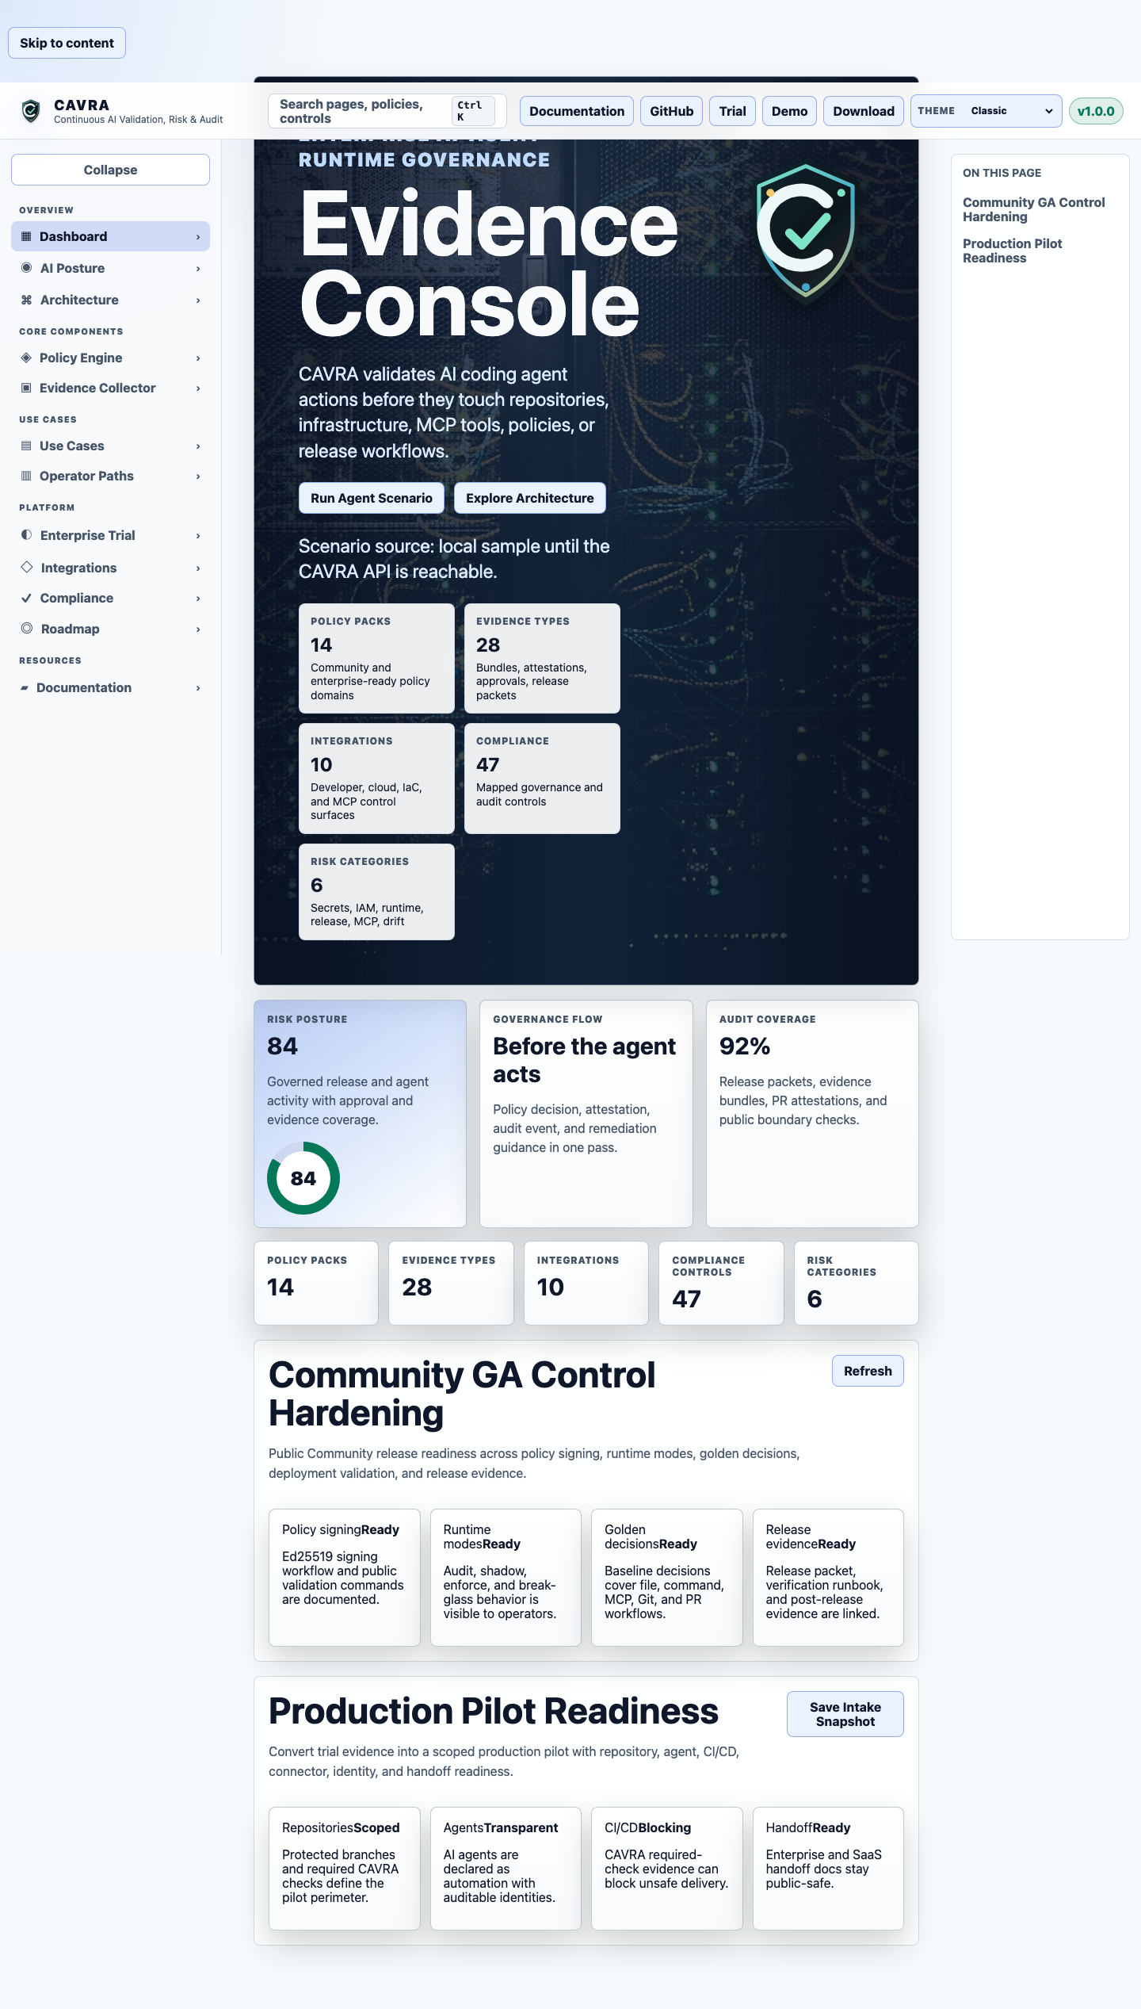Click the Dashboard grid icon in sidebar
The width and height of the screenshot is (1141, 2009).
[26, 236]
